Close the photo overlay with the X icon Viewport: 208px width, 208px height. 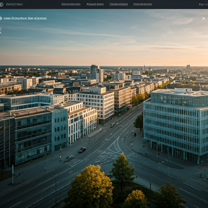(204, 19)
